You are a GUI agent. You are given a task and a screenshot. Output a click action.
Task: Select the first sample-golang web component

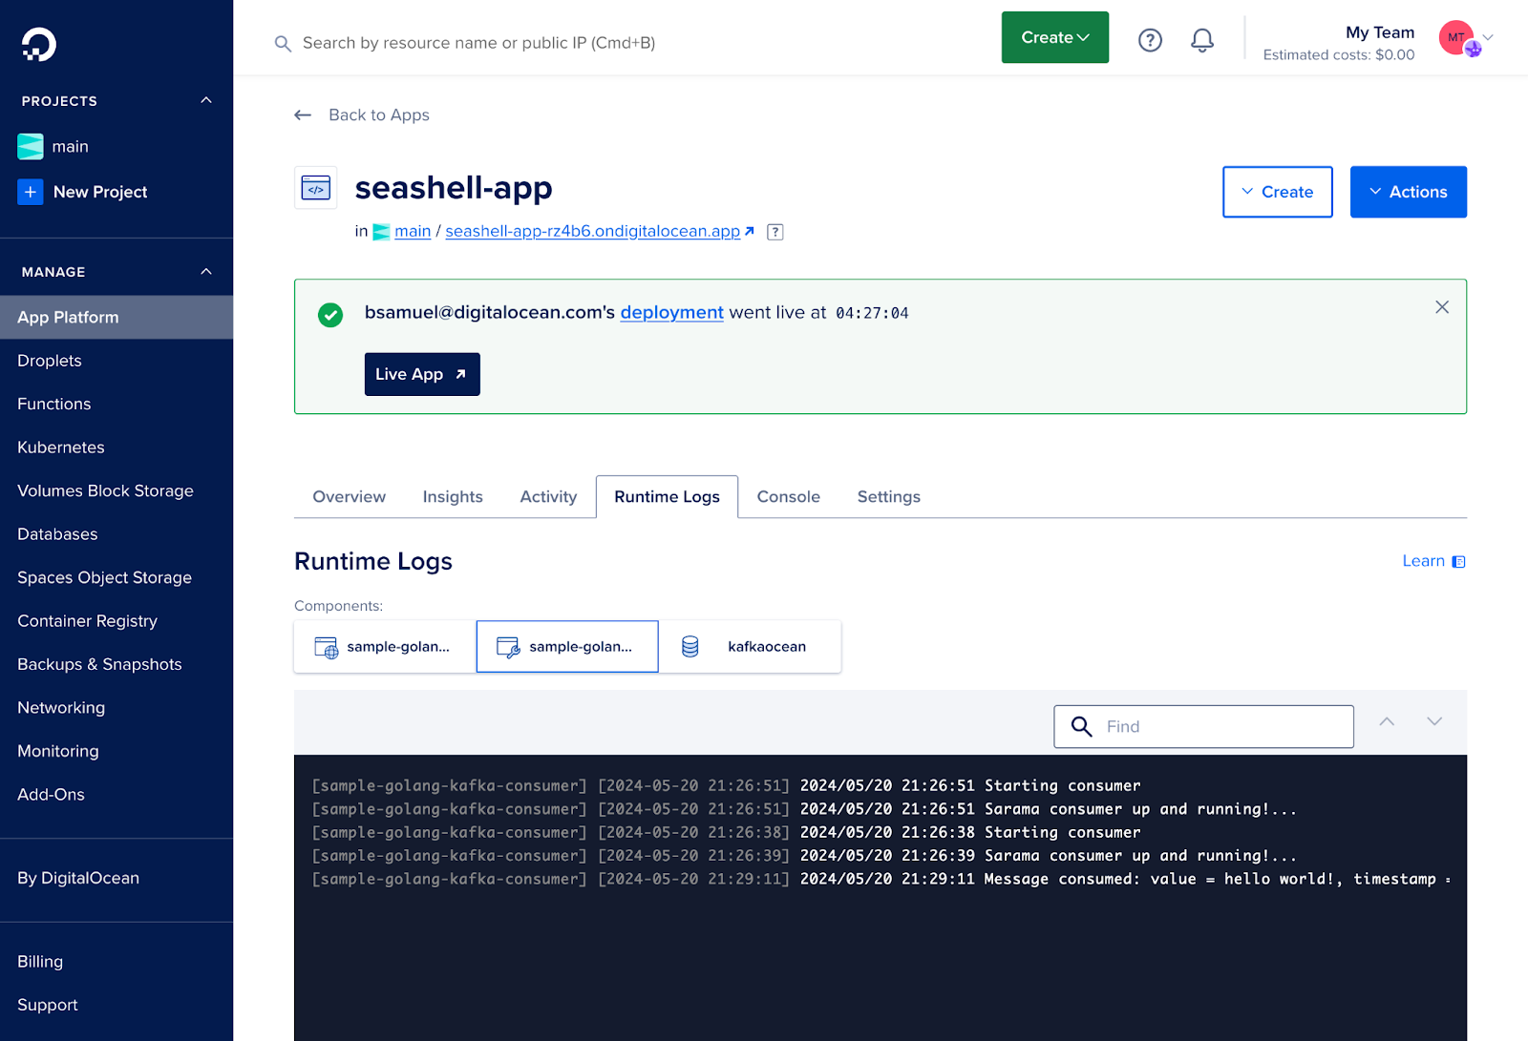(385, 647)
